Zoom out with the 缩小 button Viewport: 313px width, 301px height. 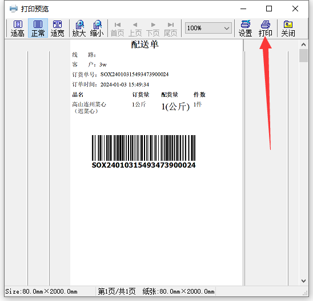[x=97, y=29]
